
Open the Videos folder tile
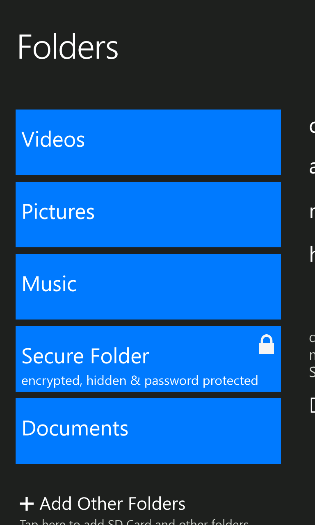148,142
